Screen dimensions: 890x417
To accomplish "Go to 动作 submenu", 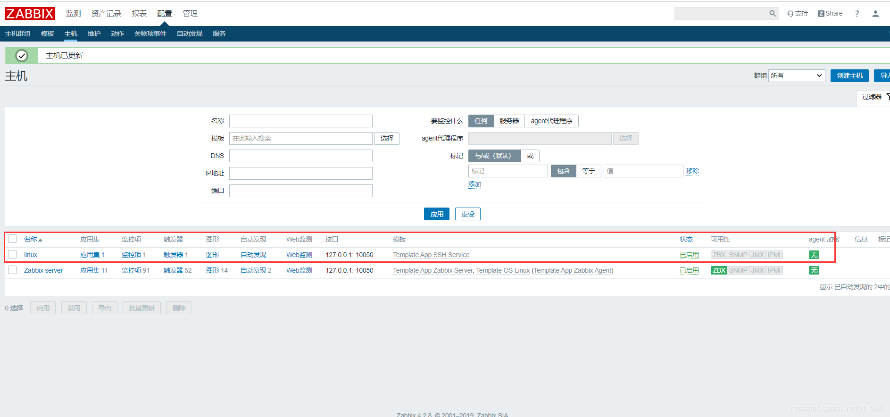I will pyautogui.click(x=117, y=33).
